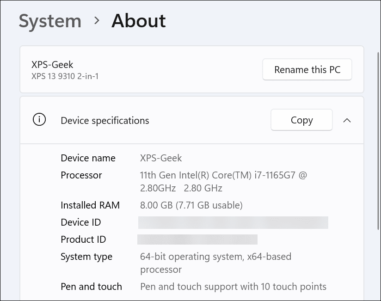This screenshot has height=301, width=381.
Task: Click the 'Device name' row label
Action: [88, 158]
